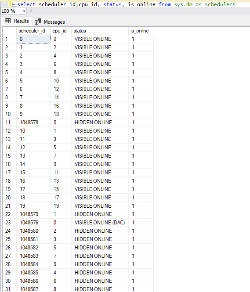Screen dimensions: 250x292
Task: Click the Results grid icon
Action: click(7, 21)
